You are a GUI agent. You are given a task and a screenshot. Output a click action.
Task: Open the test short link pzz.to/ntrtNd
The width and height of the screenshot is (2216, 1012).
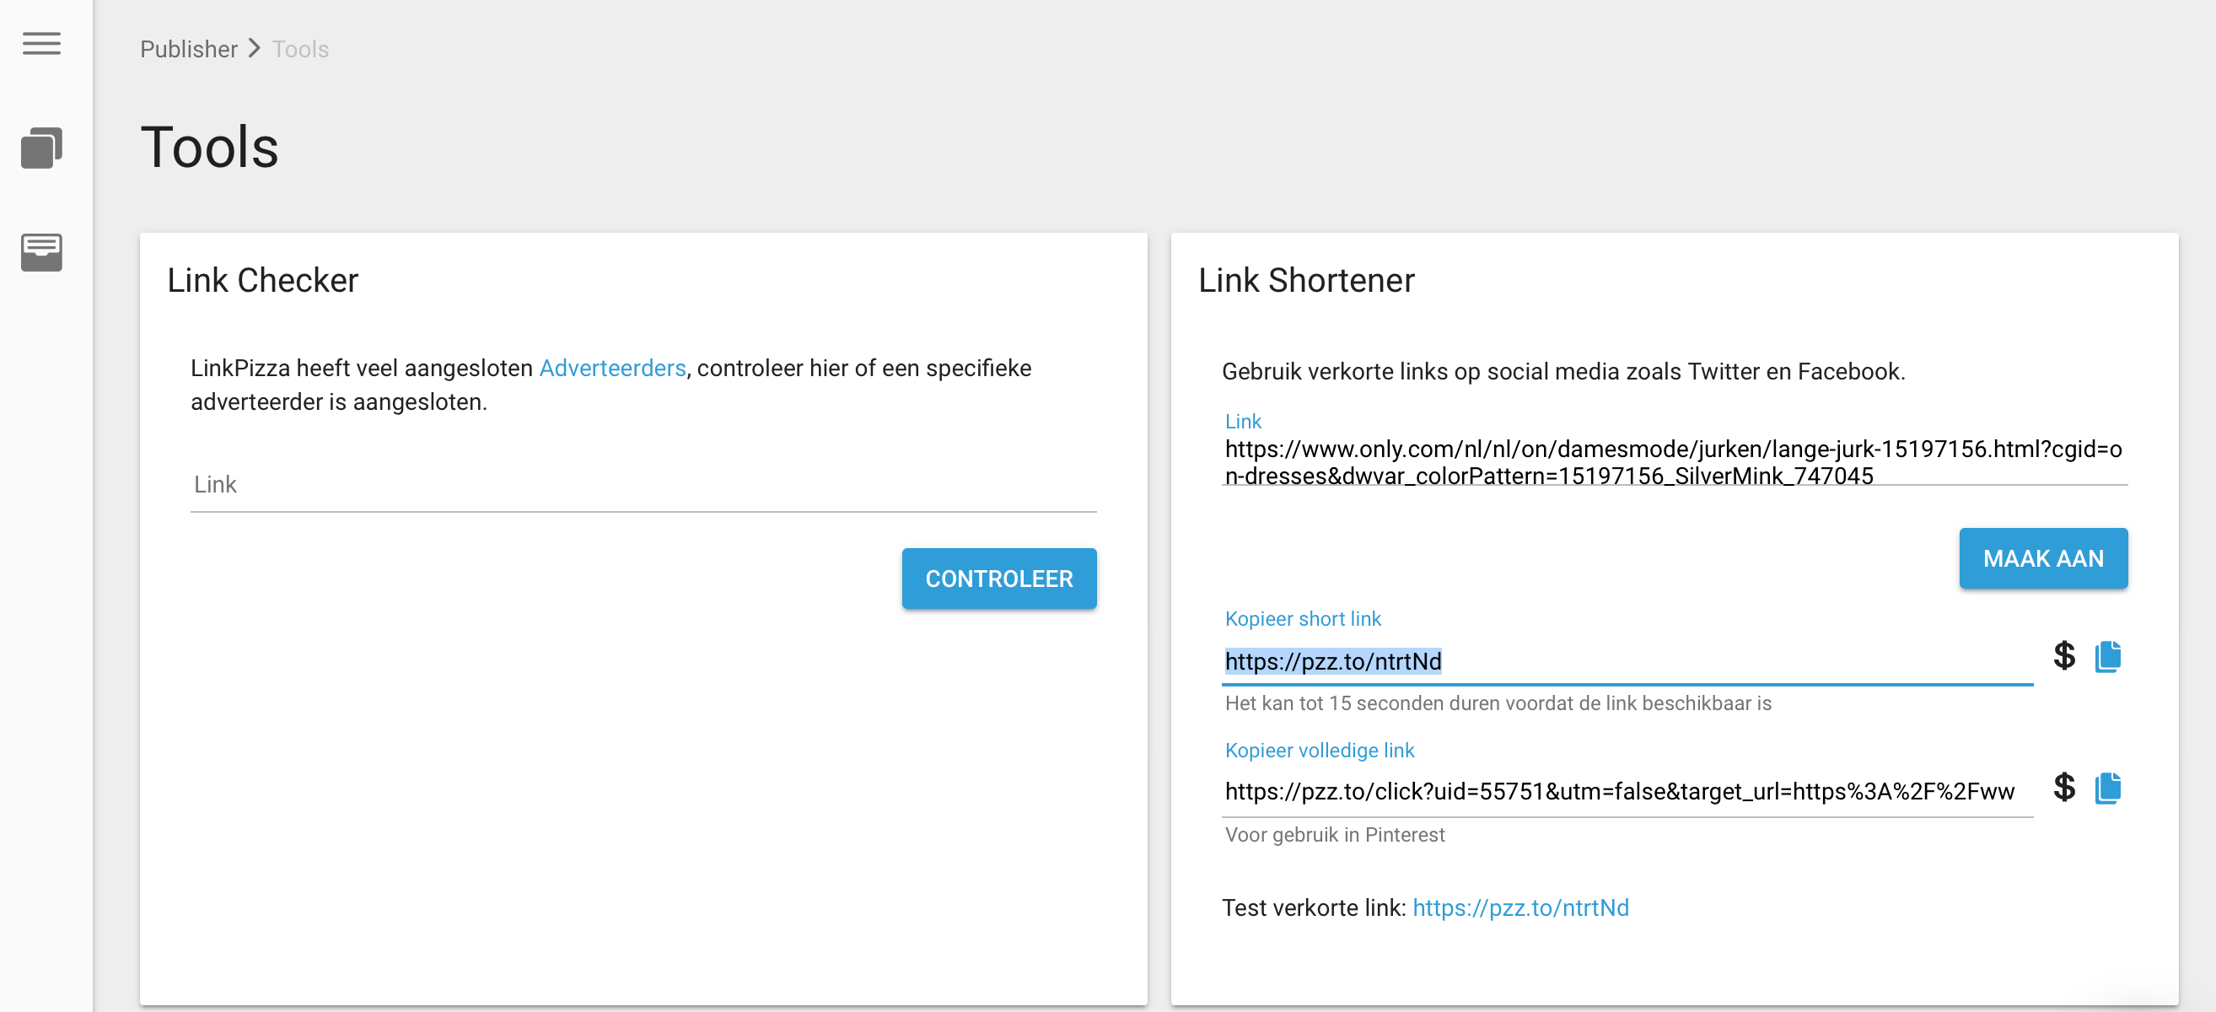click(1520, 908)
